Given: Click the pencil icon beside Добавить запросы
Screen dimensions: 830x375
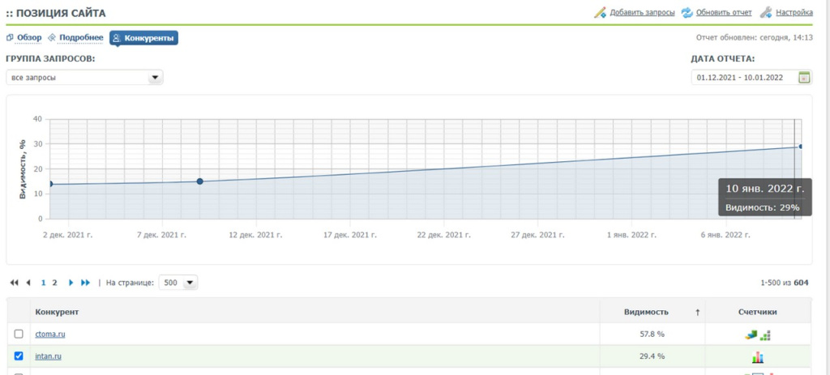Looking at the screenshot, I should (600, 13).
